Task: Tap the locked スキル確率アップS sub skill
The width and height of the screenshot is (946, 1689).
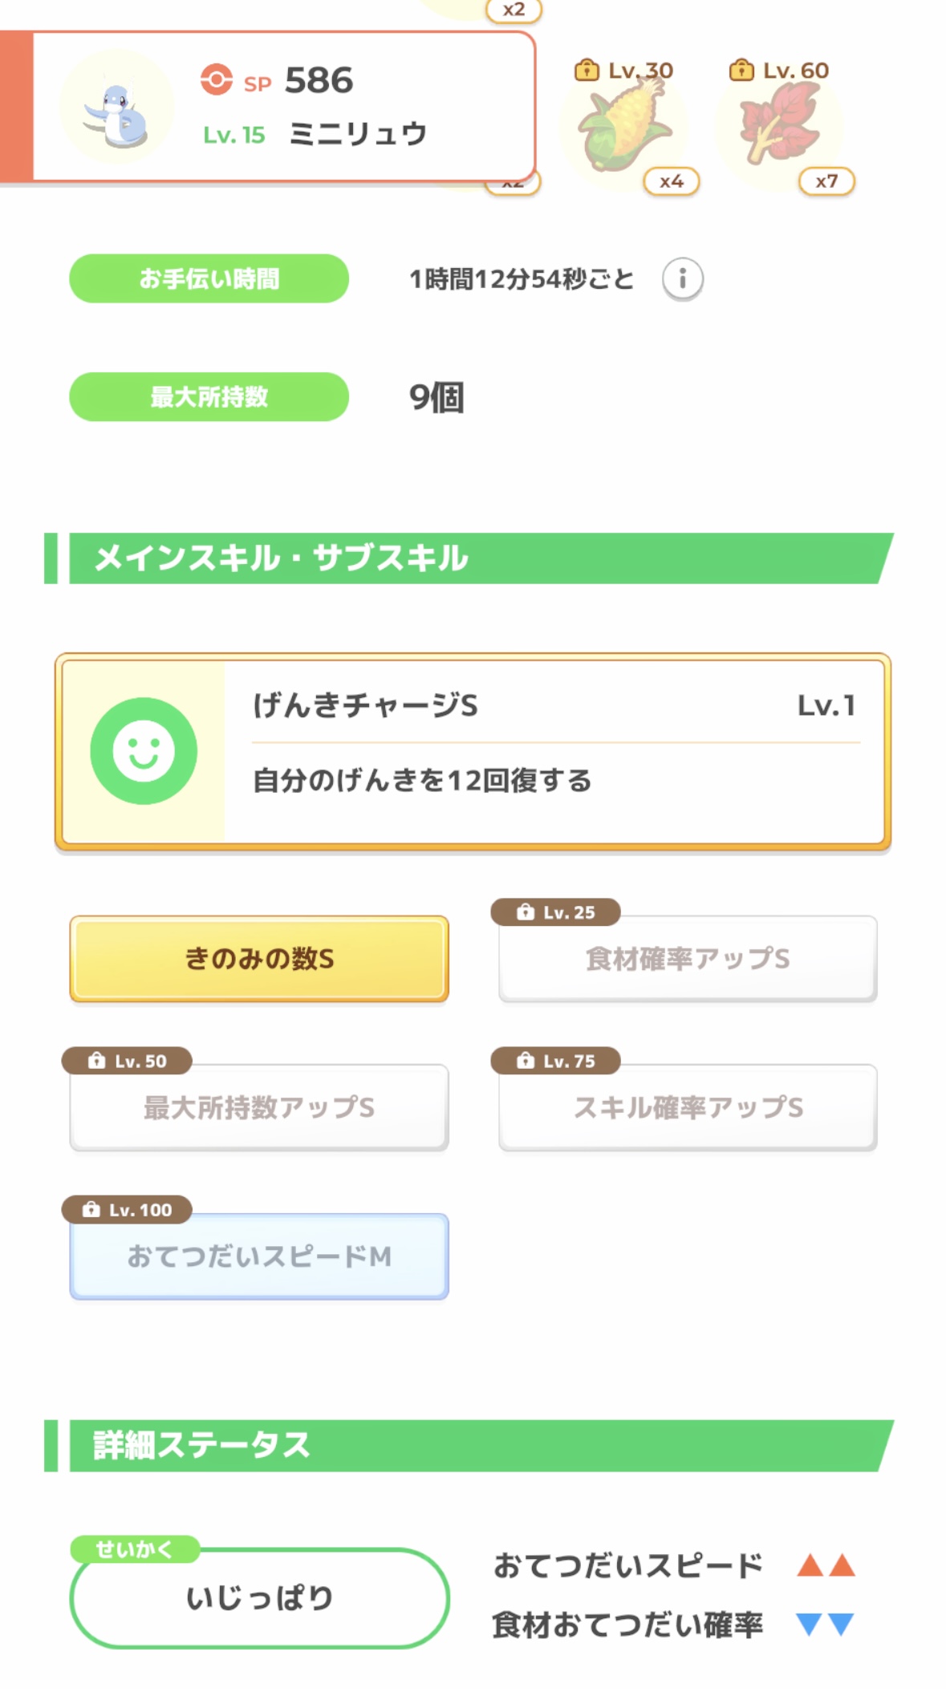Action: tap(688, 1108)
